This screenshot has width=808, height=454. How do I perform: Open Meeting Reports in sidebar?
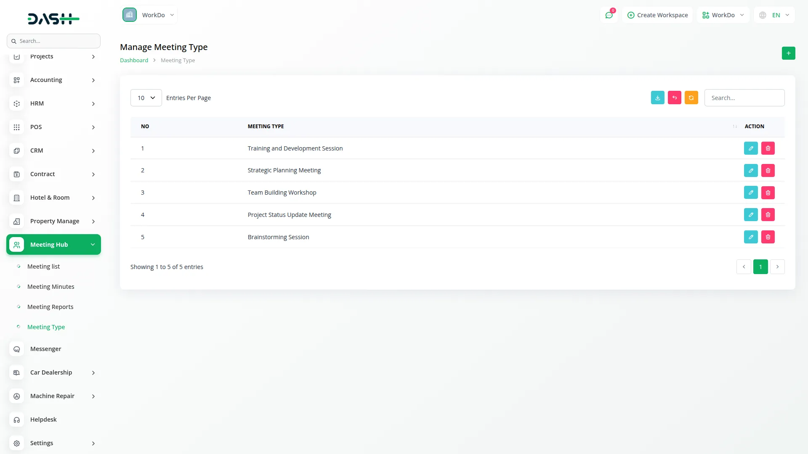coord(50,307)
